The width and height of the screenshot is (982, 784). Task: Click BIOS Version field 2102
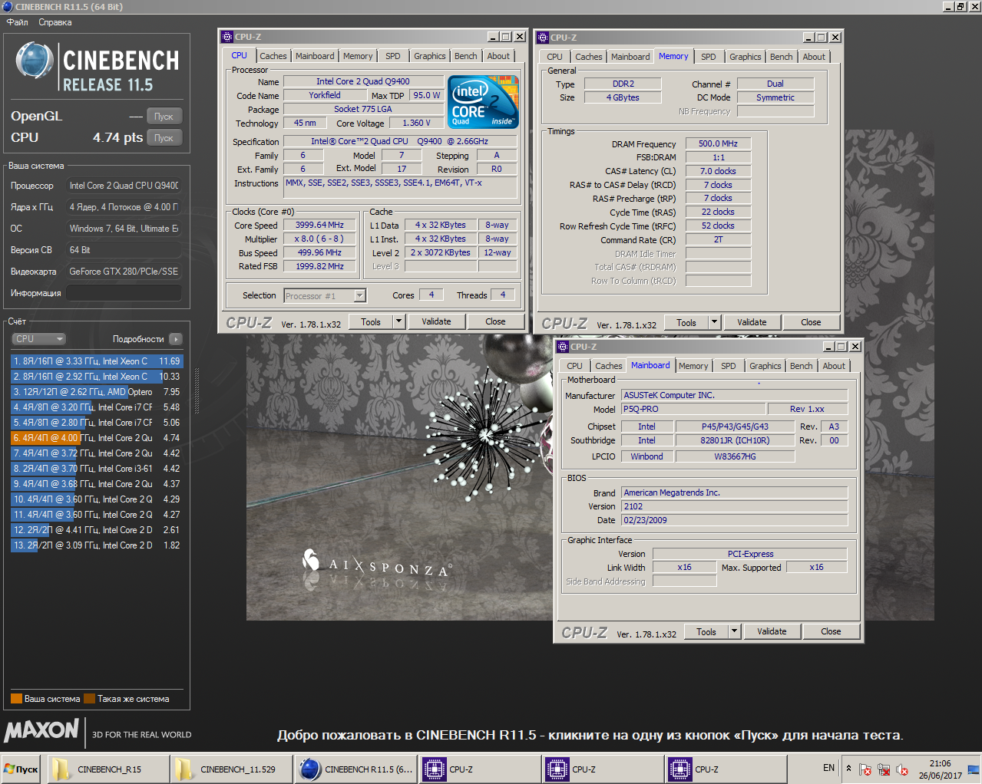tap(735, 506)
